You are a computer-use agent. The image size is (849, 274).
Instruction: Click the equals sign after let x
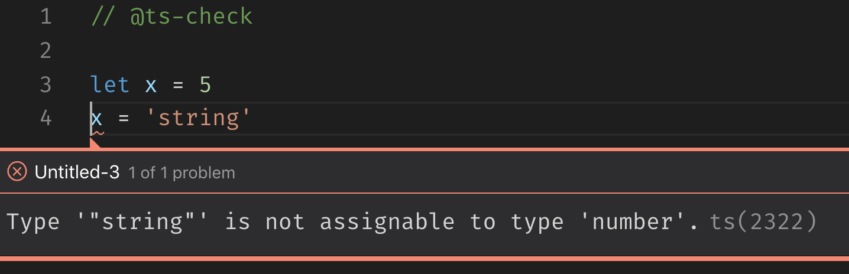pyautogui.click(x=178, y=86)
